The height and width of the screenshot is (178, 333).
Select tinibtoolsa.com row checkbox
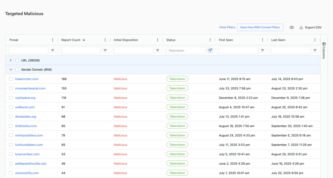(x=11, y=126)
